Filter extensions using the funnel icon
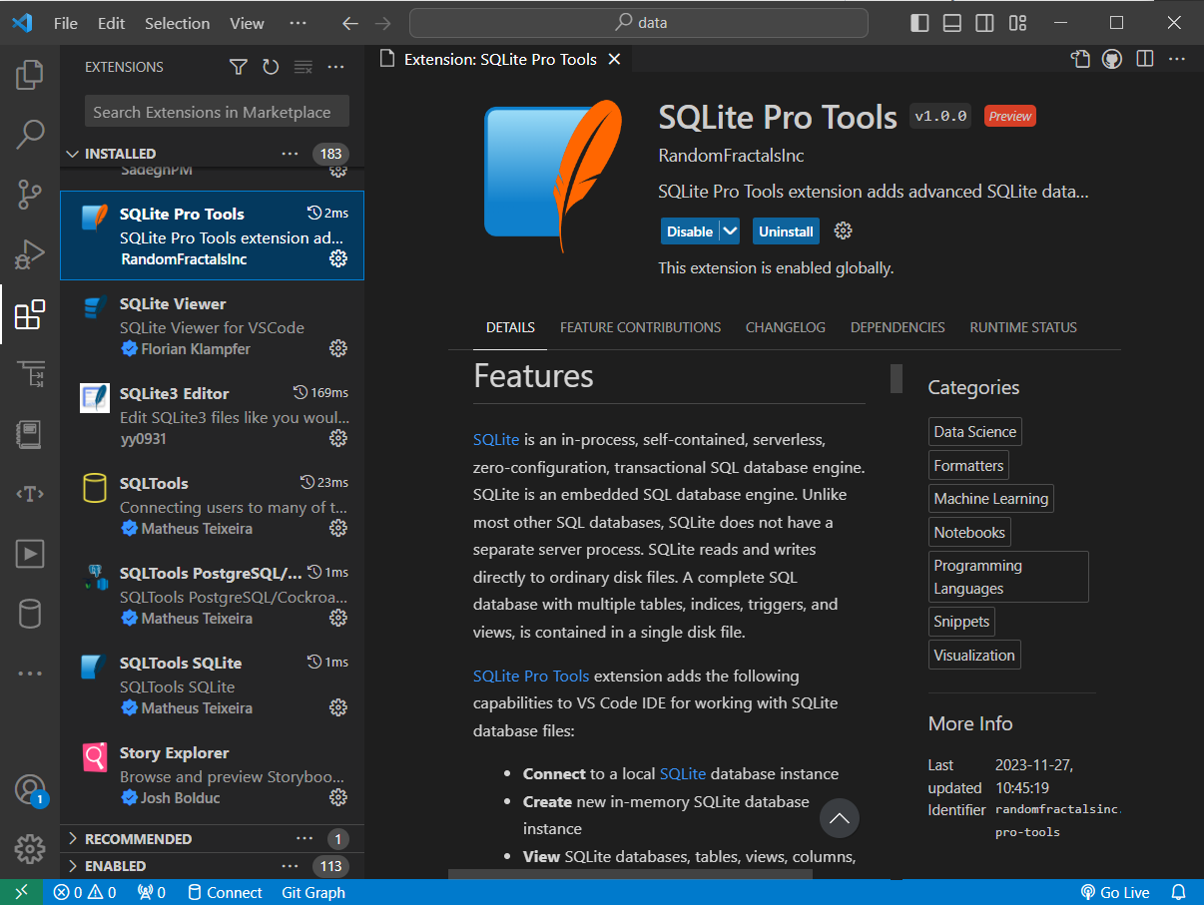1204x905 pixels. tap(238, 67)
